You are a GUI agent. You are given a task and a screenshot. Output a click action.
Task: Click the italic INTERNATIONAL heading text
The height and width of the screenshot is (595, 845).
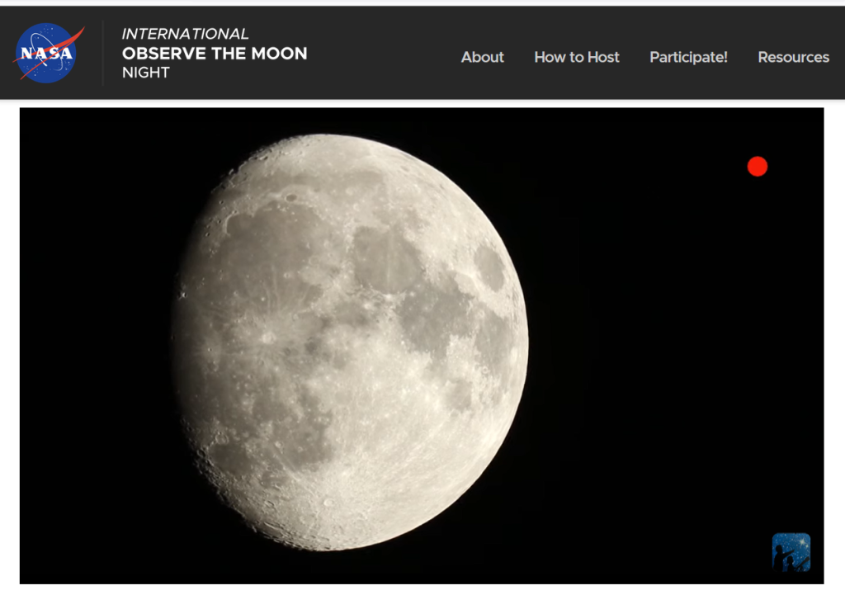tap(185, 34)
